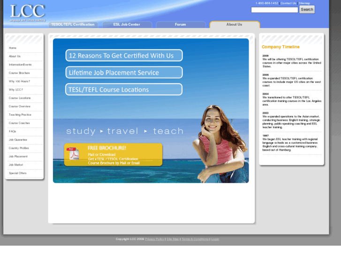Image resolution: width=341 pixels, height=255 pixels.
Task: Go to Home in sidebar menu
Action: click(x=13, y=48)
